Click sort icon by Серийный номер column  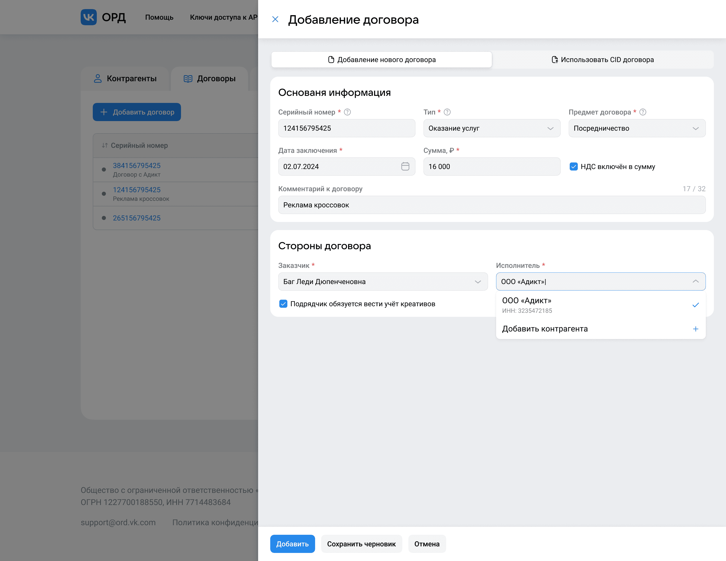(x=105, y=145)
